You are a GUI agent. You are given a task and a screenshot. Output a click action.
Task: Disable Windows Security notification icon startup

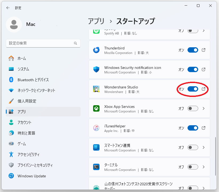click(x=193, y=69)
